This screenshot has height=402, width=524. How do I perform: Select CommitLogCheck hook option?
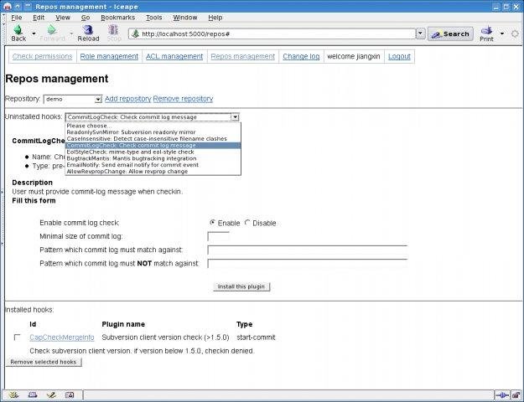153,145
